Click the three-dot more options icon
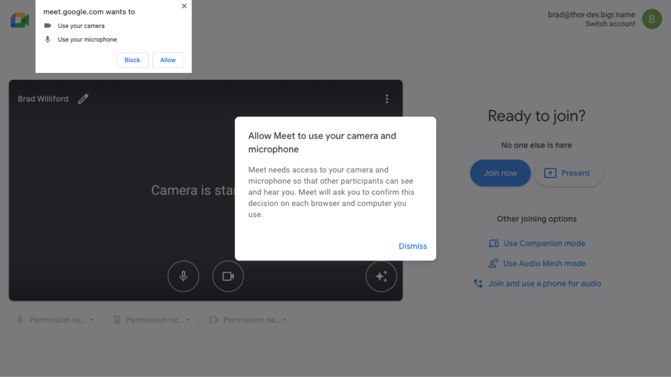 pyautogui.click(x=387, y=99)
